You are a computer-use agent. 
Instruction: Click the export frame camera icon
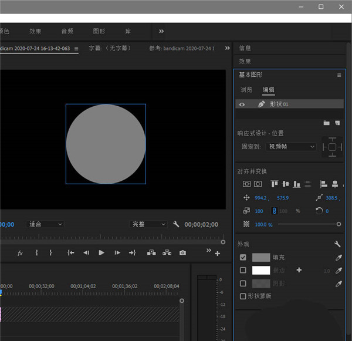[x=183, y=253]
